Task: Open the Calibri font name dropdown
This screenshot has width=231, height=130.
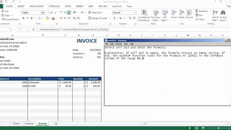Action: click(x=40, y=13)
